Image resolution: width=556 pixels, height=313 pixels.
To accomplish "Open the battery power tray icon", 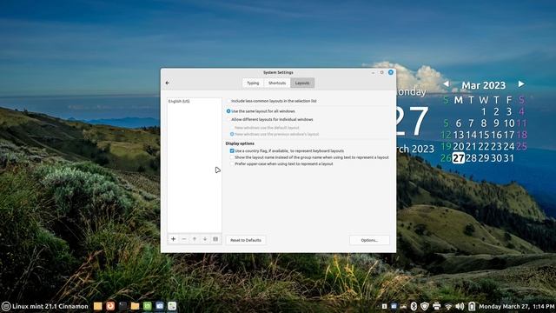I will point(472,306).
